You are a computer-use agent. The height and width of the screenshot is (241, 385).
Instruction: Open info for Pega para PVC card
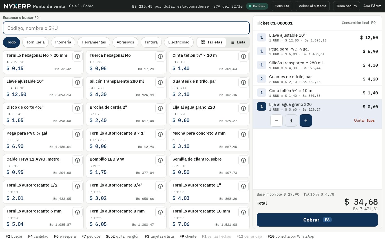pyautogui.click(x=78, y=134)
